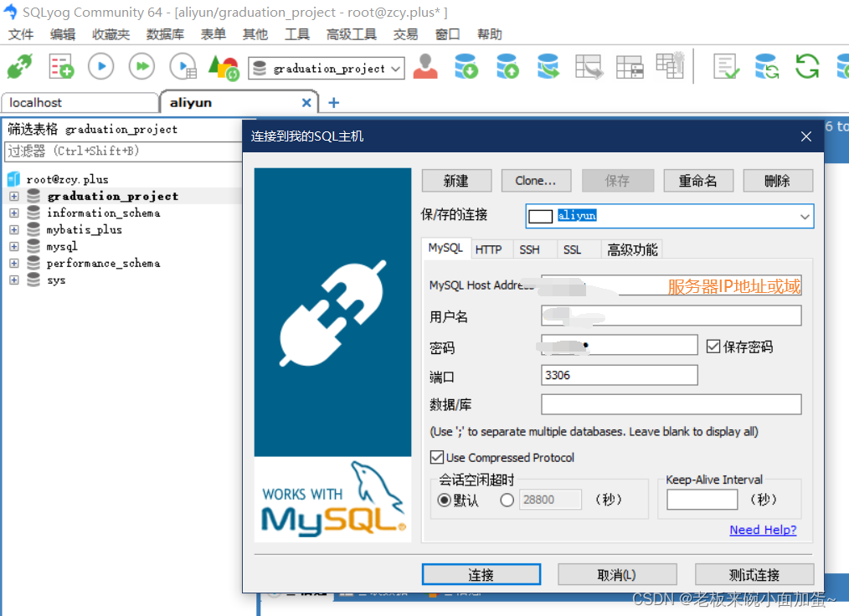Expand the graduation_project tree node
Image resolution: width=849 pixels, height=616 pixels.
[14, 196]
